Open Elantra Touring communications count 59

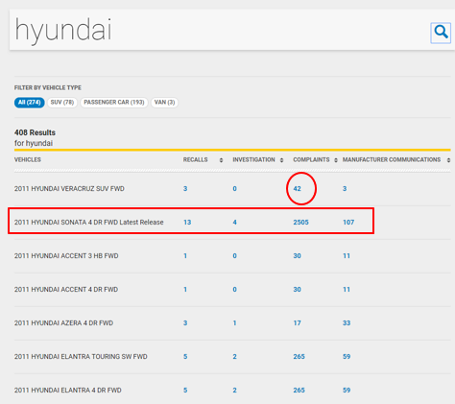tap(347, 357)
